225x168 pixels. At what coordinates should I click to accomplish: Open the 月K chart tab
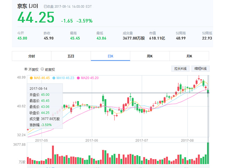tap(189, 56)
